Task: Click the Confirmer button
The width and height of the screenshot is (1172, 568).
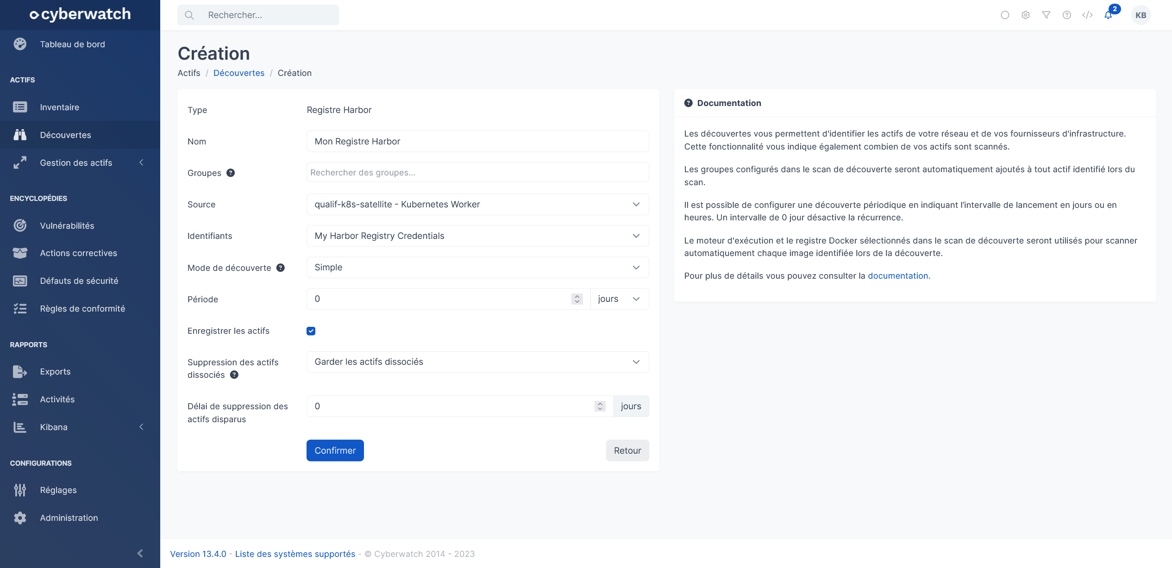Action: (x=335, y=450)
